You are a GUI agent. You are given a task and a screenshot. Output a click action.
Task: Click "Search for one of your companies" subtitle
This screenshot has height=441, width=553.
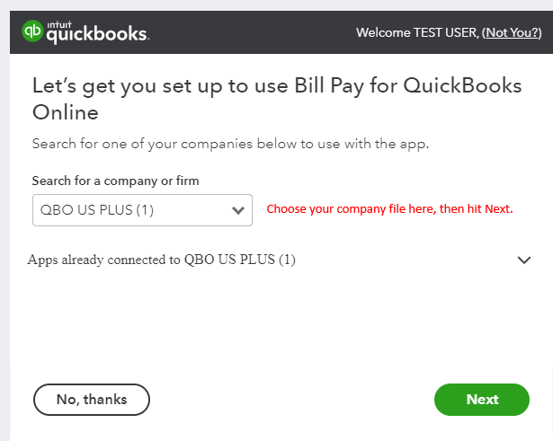pos(230,144)
